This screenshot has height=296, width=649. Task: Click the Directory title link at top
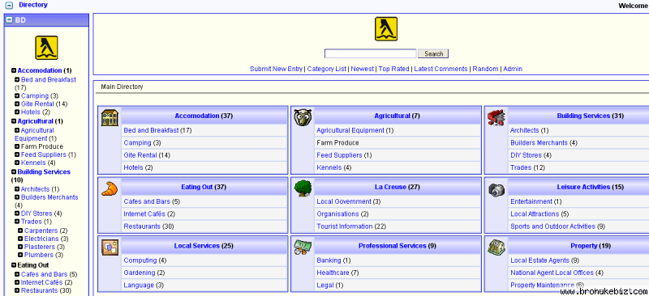33,5
